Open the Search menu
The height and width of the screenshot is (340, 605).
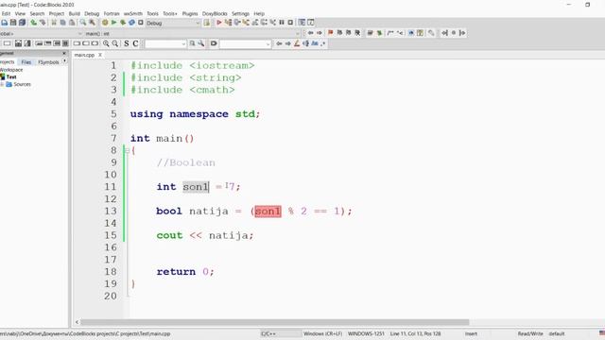pos(37,13)
